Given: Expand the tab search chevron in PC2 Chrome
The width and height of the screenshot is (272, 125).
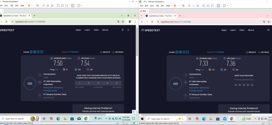Looking at the screenshot, I should point(142,16).
